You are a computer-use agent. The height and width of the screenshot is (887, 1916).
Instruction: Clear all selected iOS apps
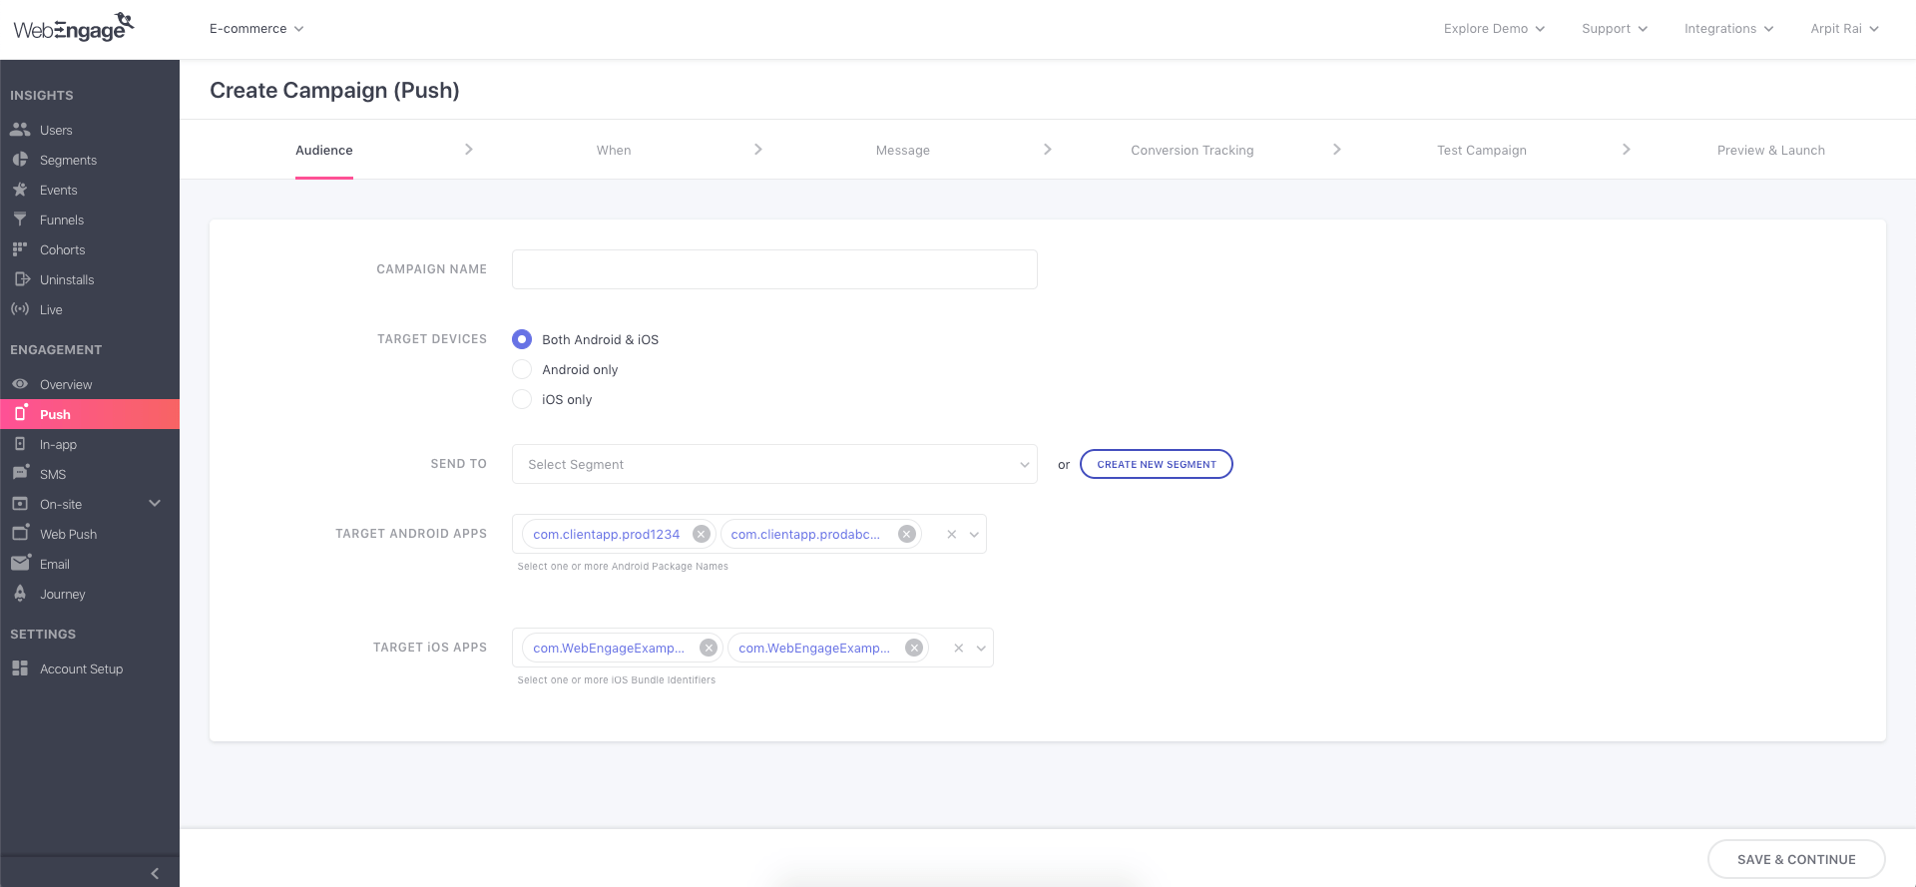pos(959,648)
